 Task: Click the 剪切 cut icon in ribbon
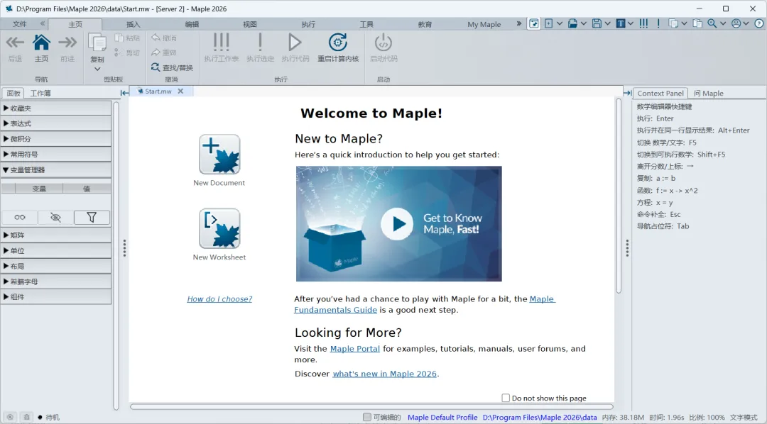point(119,52)
